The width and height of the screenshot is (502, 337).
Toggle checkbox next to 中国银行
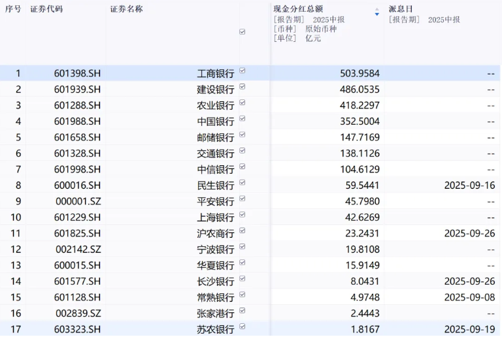[x=243, y=119]
